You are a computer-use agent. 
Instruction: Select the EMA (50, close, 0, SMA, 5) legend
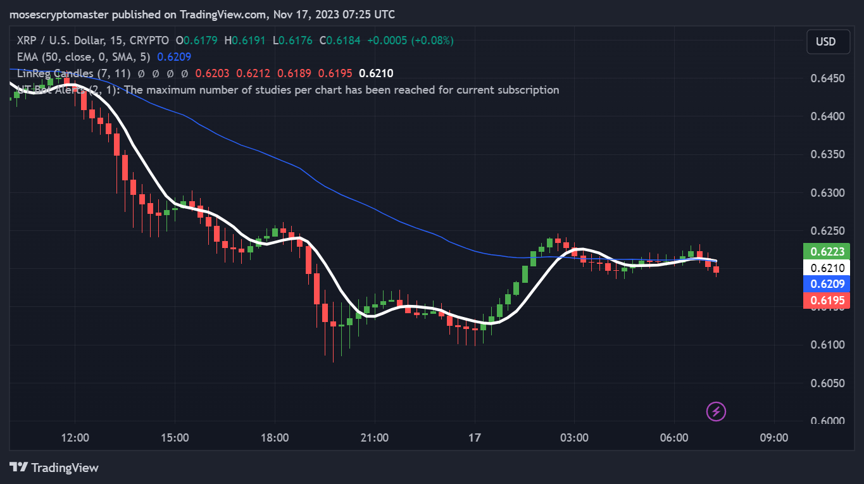[x=84, y=57]
